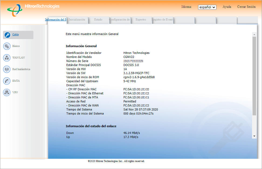Select the WAN/LAN network icon

[x=7, y=58]
